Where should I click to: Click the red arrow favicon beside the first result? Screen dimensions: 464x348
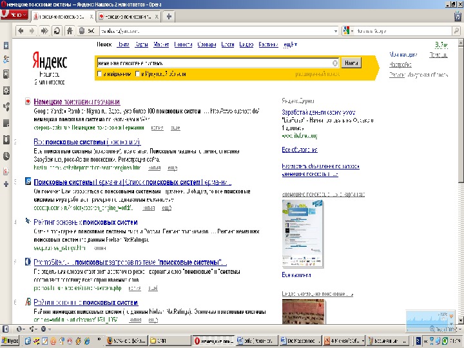point(28,102)
